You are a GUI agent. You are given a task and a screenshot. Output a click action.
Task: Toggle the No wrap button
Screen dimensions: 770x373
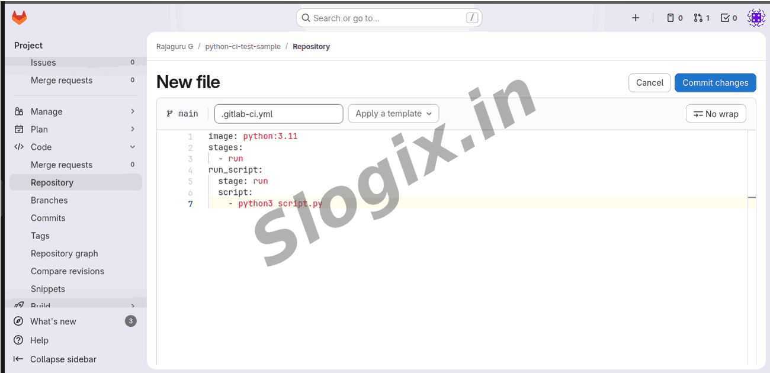[x=716, y=114]
